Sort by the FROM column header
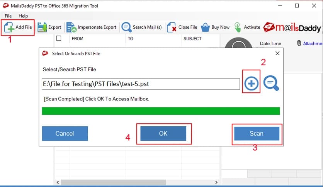 pos(77,39)
